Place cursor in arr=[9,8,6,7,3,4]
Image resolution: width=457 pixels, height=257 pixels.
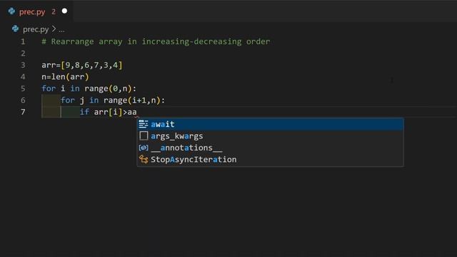[82, 65]
